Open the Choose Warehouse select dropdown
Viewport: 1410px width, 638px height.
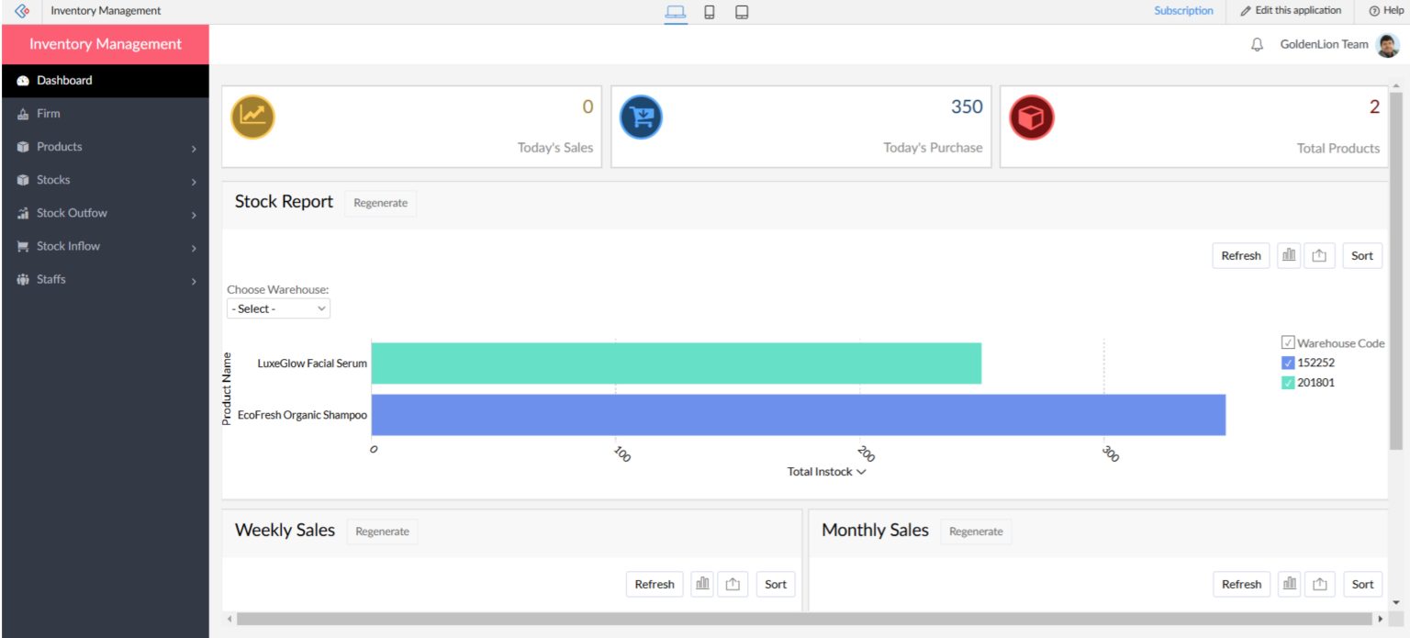click(x=278, y=308)
